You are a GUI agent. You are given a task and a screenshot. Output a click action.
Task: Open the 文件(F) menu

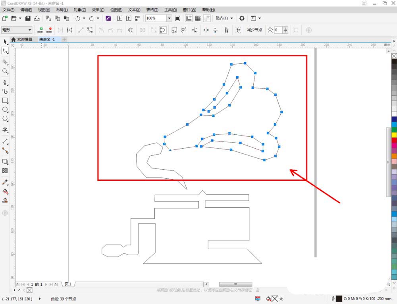8,10
